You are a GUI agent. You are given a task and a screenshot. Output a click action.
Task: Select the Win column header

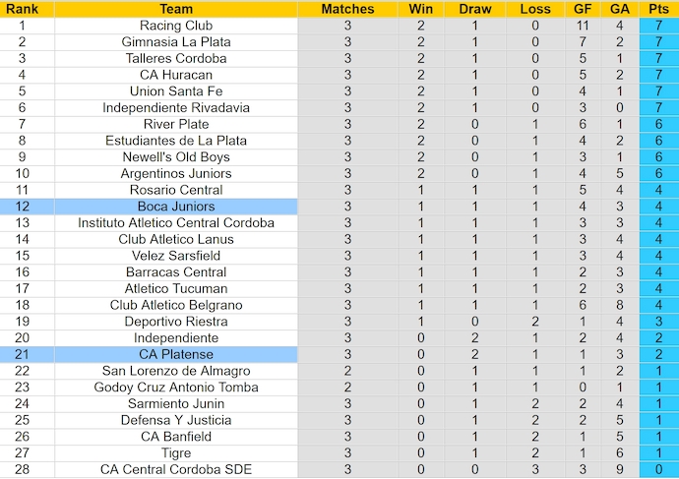pyautogui.click(x=421, y=9)
